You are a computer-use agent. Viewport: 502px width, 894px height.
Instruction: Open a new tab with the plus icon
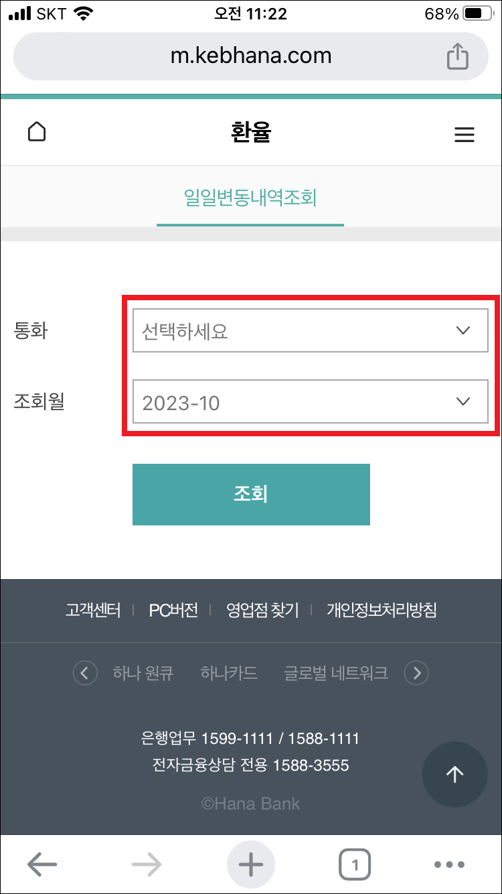point(250,864)
